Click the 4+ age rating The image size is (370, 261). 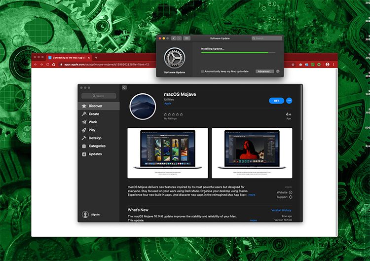click(289, 114)
